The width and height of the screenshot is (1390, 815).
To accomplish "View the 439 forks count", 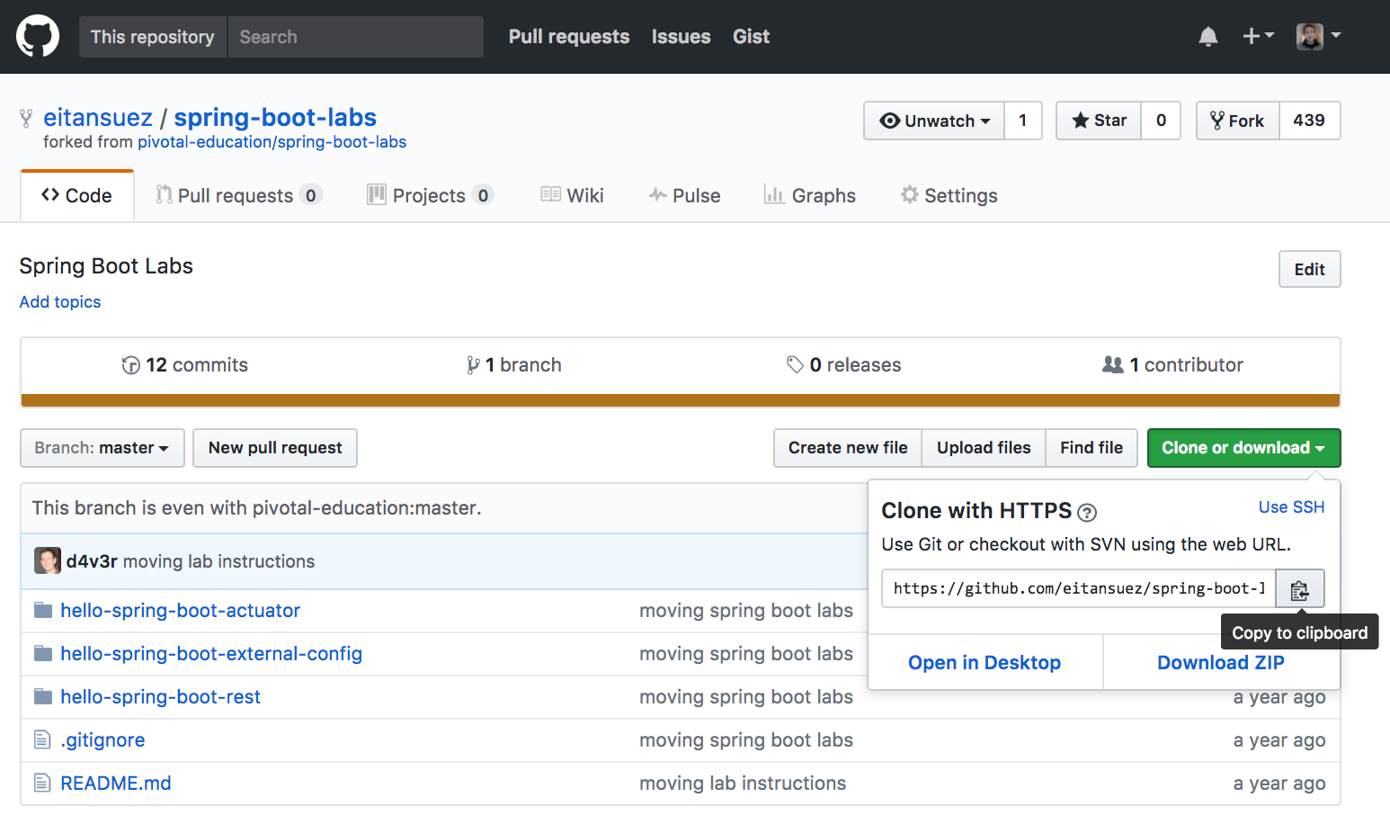I will (1309, 121).
